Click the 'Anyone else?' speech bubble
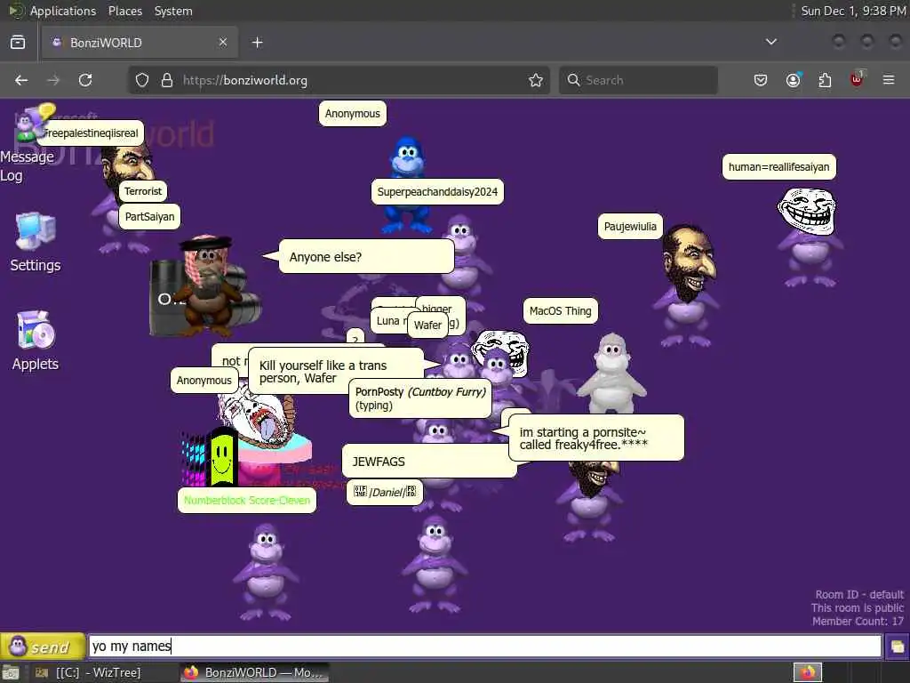The image size is (910, 683). pyautogui.click(x=365, y=257)
